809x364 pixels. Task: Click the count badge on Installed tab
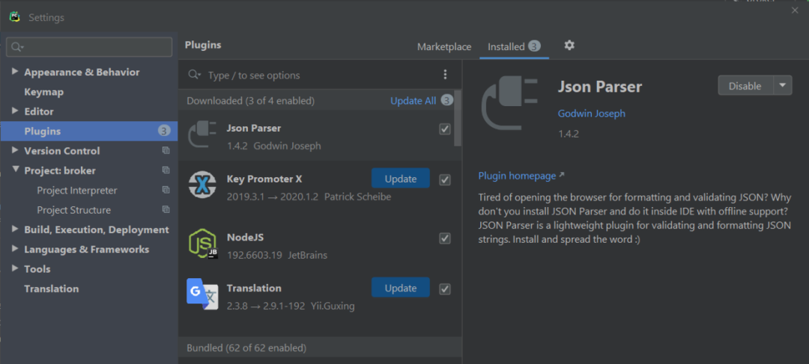(534, 46)
